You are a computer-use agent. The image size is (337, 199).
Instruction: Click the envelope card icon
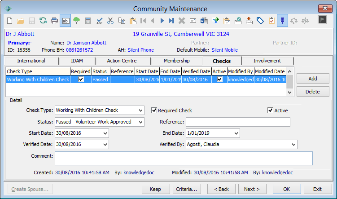point(193,21)
